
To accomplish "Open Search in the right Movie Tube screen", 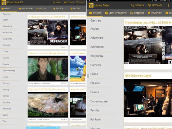I will [x=138, y=5].
